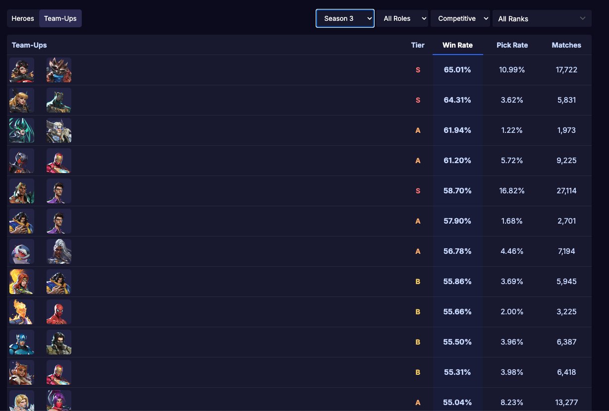The image size is (609, 411).
Task: Click Iron Man portrait in 61.20% row
Action: (59, 161)
